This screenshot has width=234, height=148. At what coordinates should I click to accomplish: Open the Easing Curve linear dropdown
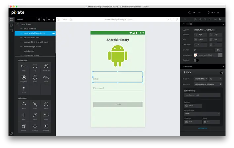202,114
